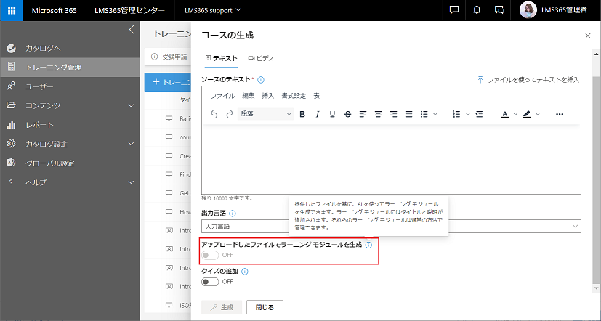Click Microsoft 365 in header
601x321 pixels.
click(54, 10)
